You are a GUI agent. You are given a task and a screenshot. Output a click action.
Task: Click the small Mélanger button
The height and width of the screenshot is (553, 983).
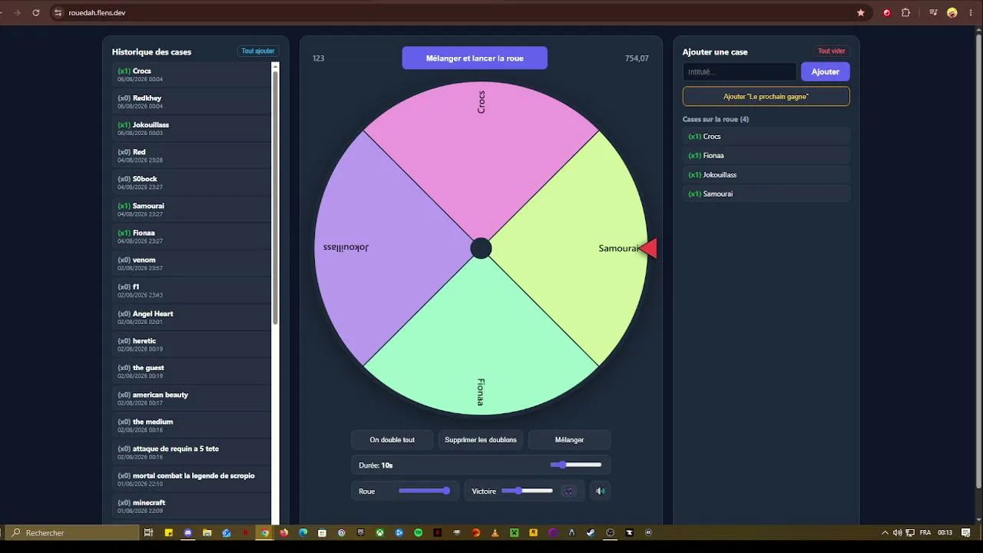pyautogui.click(x=569, y=440)
